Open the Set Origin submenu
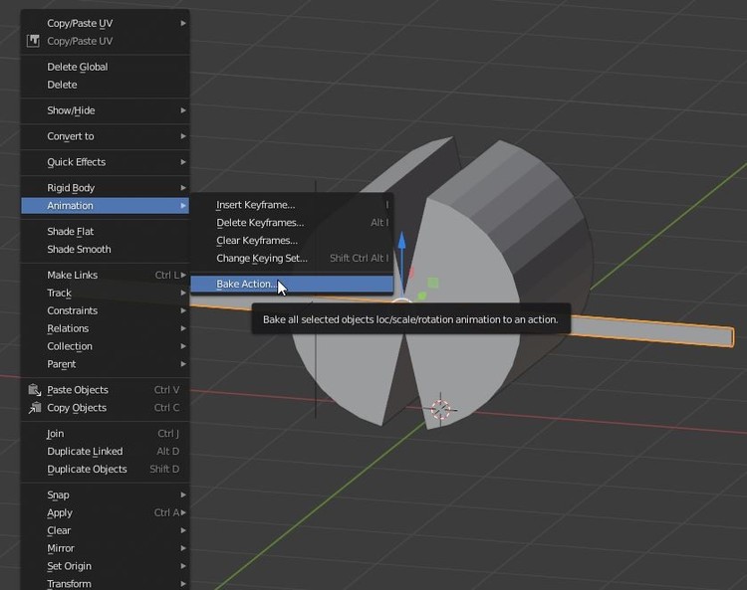This screenshot has width=747, height=590. point(69,566)
